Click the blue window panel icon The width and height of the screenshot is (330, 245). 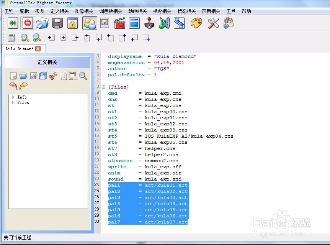135,23
